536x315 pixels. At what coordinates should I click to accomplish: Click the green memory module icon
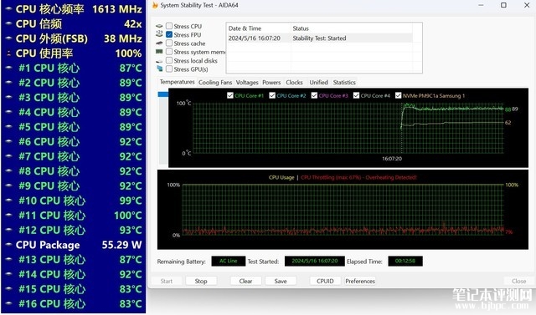pos(159,52)
